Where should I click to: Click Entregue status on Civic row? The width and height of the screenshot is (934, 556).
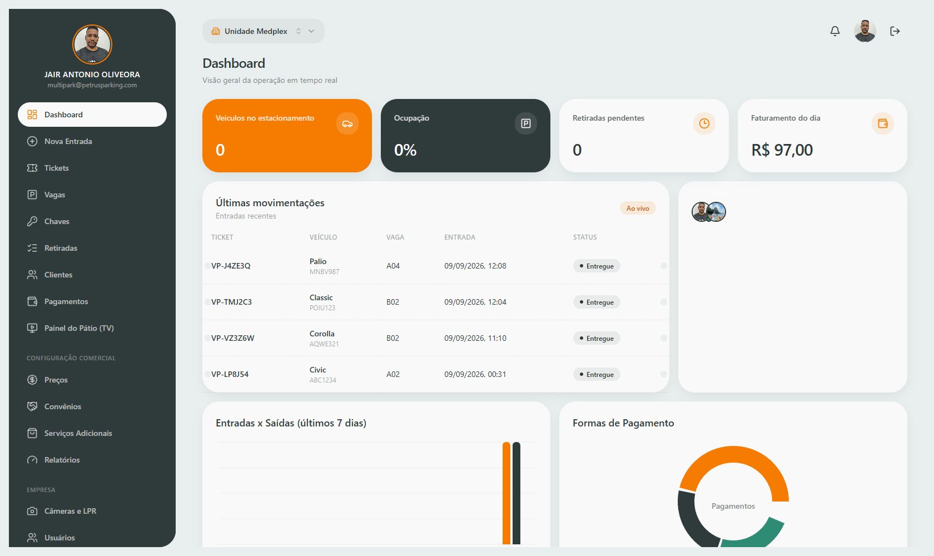coord(597,374)
